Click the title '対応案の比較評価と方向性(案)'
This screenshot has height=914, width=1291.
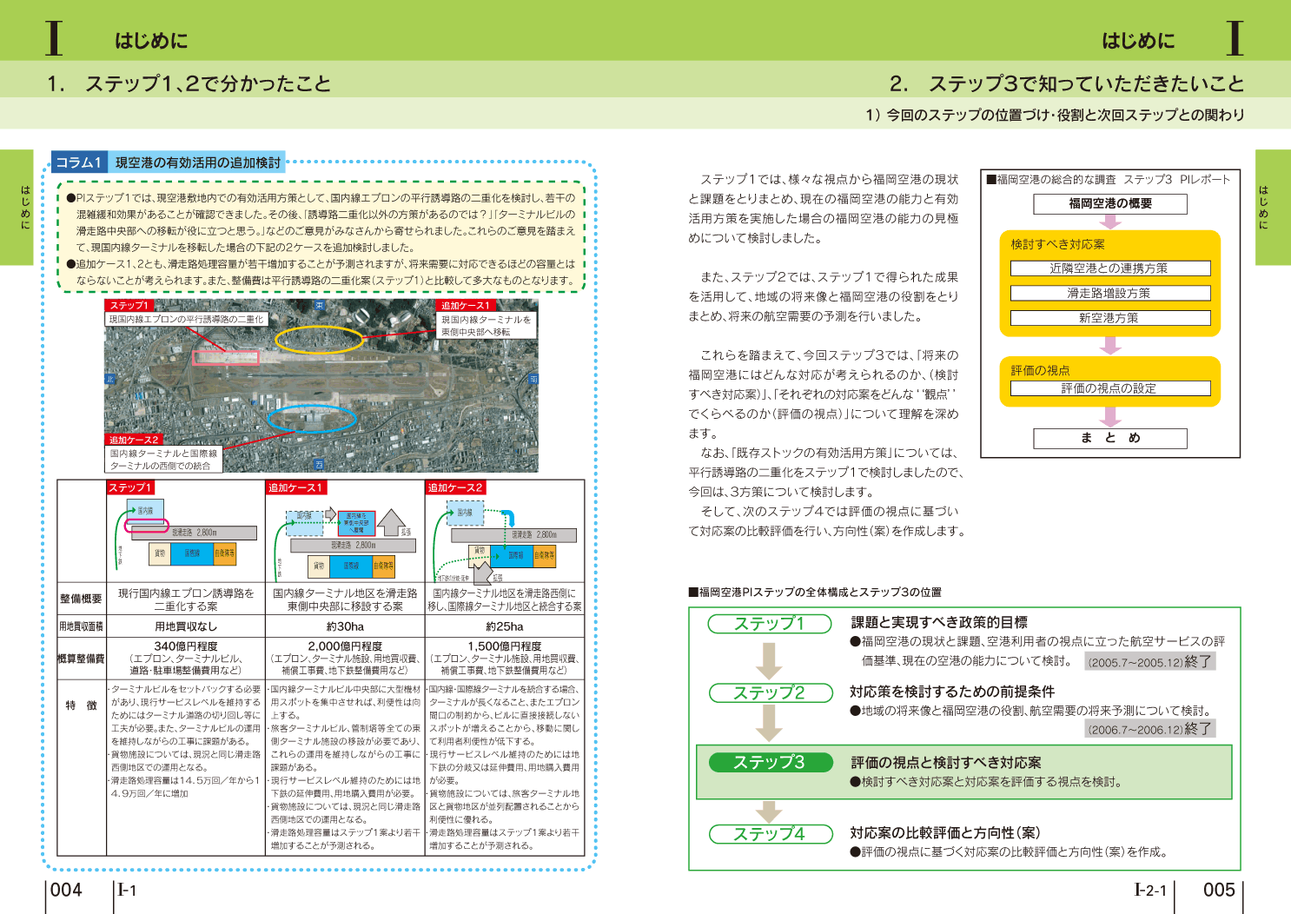(x=945, y=832)
